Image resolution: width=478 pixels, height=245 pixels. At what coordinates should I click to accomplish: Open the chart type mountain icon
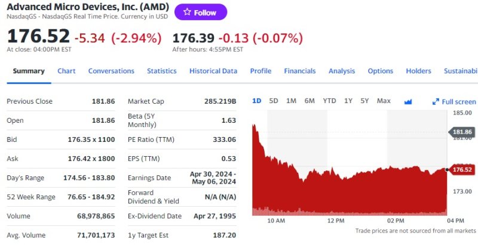[408, 101]
